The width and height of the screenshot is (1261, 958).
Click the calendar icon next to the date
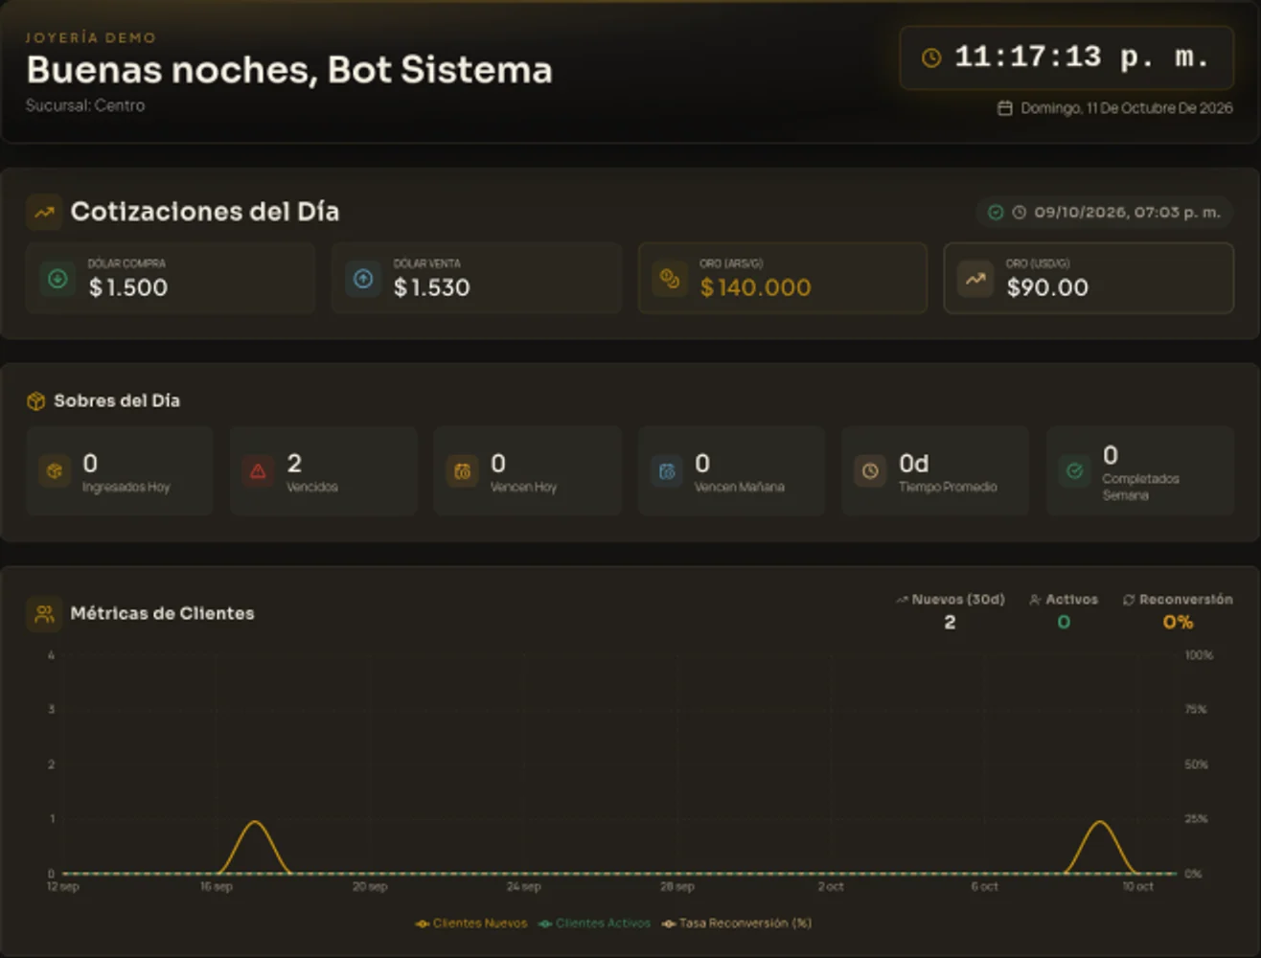pos(1004,108)
